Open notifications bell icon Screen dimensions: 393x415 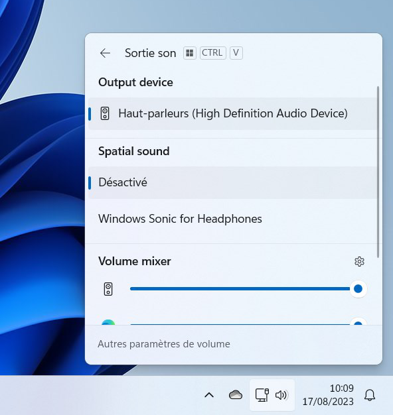click(369, 395)
